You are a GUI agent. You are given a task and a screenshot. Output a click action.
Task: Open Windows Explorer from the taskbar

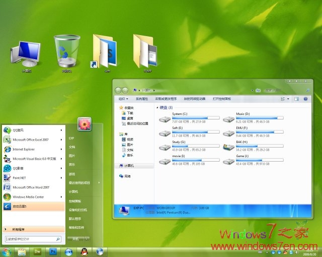(22, 252)
